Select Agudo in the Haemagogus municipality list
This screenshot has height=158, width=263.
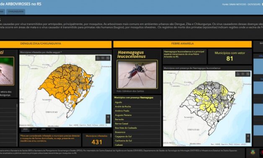pyautogui.click(x=137, y=102)
